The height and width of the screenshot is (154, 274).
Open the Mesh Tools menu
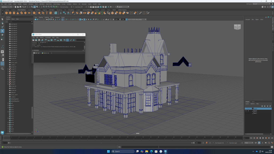(x=48, y=4)
